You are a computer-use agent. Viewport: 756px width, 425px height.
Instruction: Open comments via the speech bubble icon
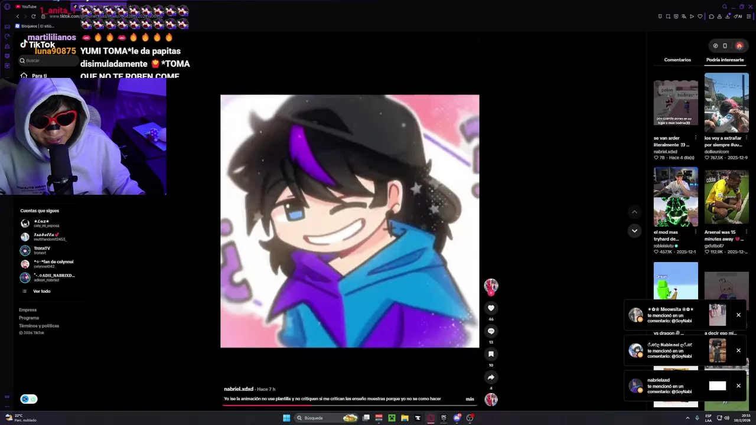coord(491,331)
